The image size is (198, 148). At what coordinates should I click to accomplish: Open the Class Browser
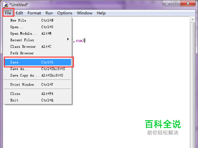point(38,47)
